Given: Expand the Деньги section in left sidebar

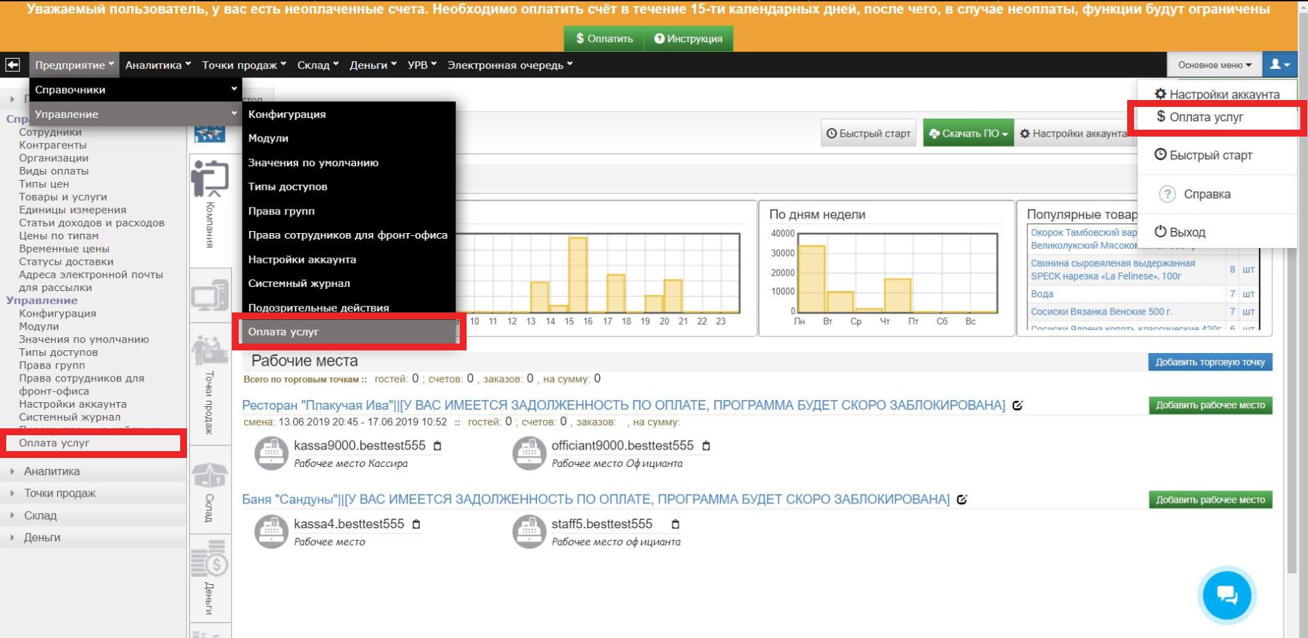Looking at the screenshot, I should pos(42,537).
